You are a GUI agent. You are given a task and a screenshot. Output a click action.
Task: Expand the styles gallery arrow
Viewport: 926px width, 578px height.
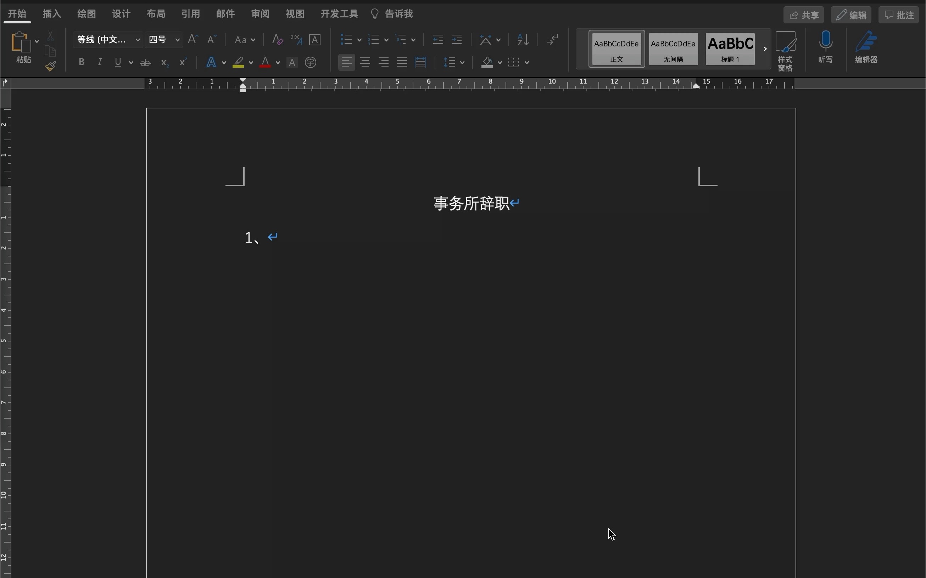pyautogui.click(x=765, y=49)
